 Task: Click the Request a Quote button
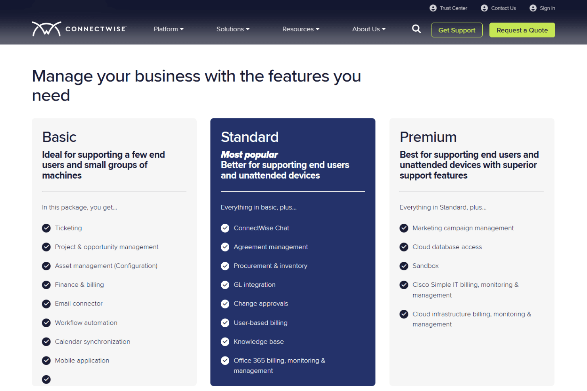point(522,30)
